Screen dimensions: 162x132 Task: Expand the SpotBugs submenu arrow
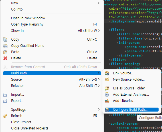(99, 110)
